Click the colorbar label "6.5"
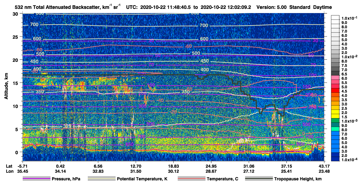 pyautogui.click(x=344, y=74)
